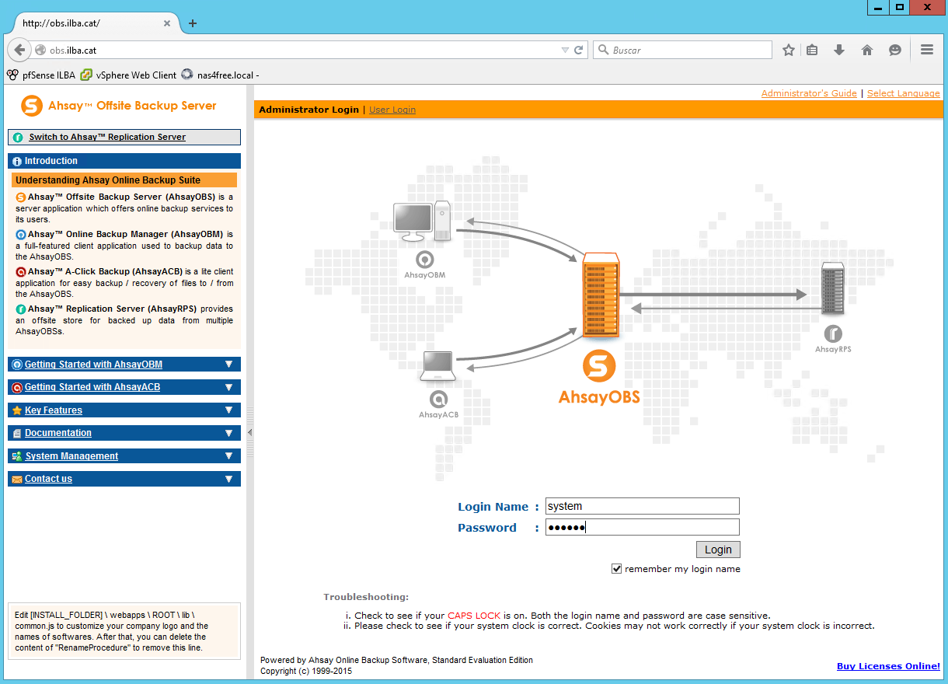The height and width of the screenshot is (684, 948).
Task: Open the vSphere Web Client bookmark
Action: pos(129,75)
